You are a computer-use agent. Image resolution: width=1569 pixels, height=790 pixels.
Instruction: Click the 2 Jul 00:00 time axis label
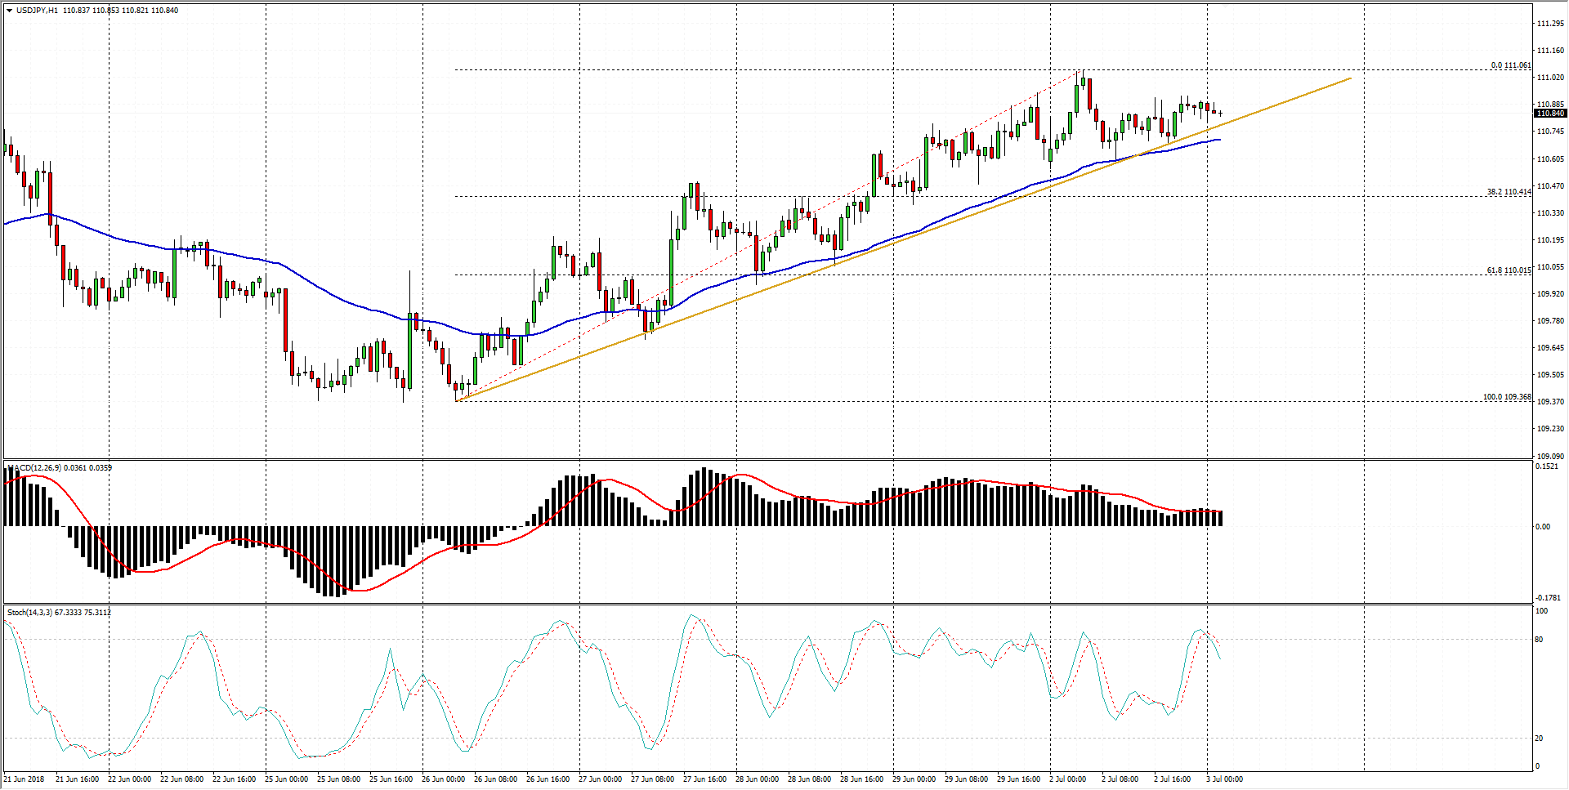click(1067, 779)
